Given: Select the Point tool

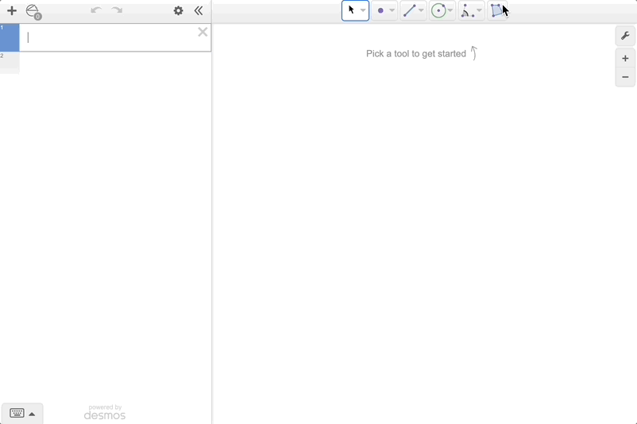Looking at the screenshot, I should pyautogui.click(x=380, y=10).
